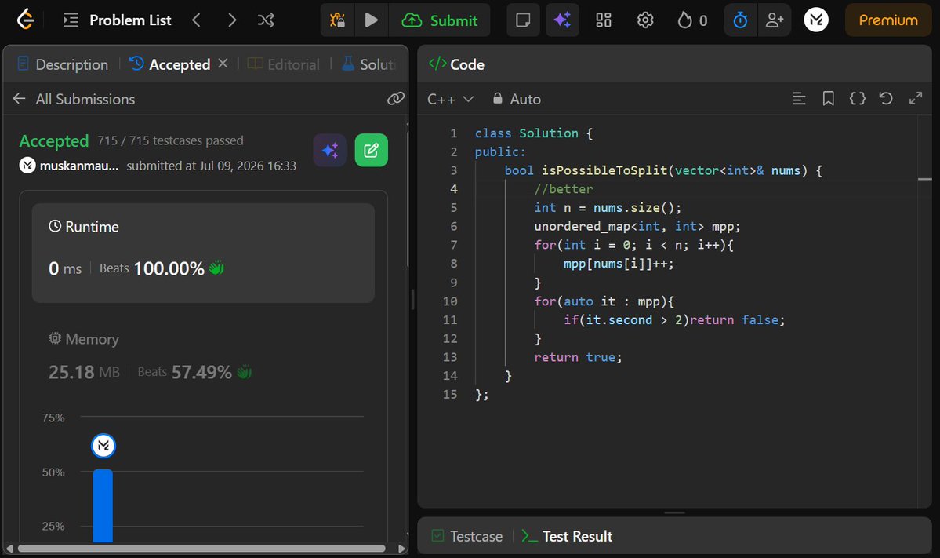The image size is (940, 558).
Task: Go to the previous problem arrow
Action: pos(196,20)
